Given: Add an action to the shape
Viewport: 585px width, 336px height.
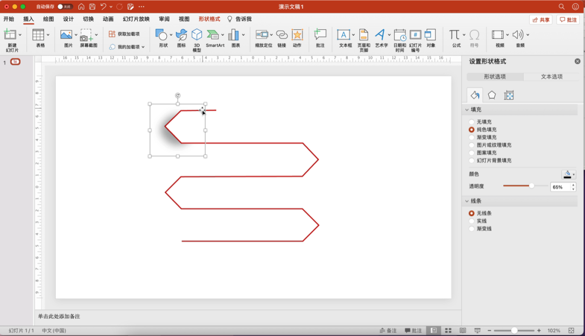Looking at the screenshot, I should pyautogui.click(x=297, y=38).
